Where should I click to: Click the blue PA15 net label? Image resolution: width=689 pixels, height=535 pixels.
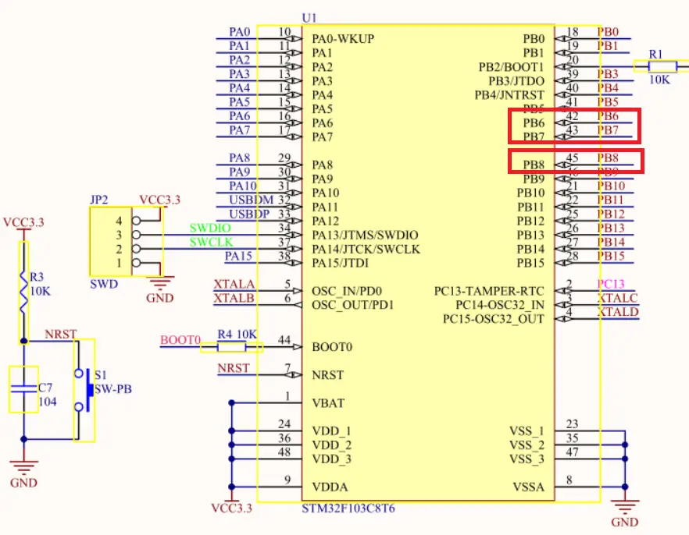[238, 256]
